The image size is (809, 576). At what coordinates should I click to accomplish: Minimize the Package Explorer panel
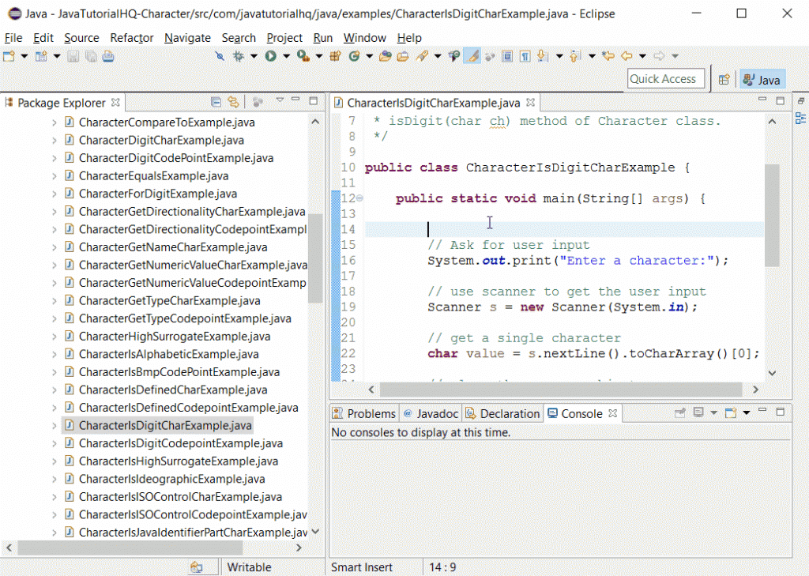(295, 100)
